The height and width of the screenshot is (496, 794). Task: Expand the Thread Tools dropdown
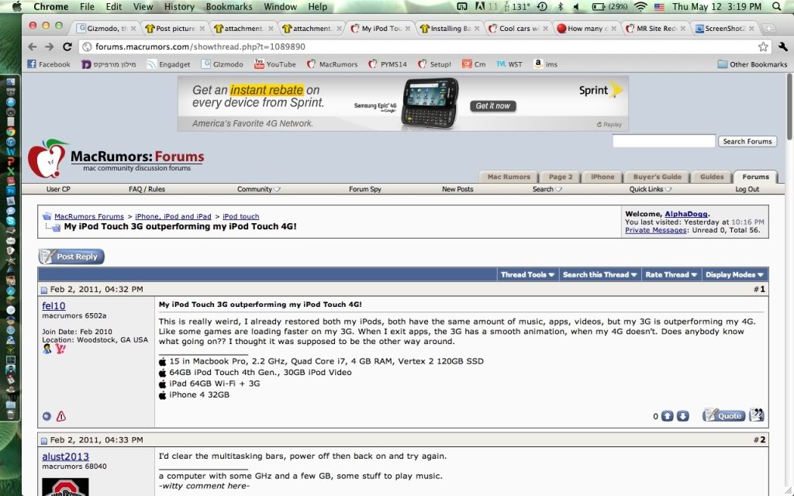point(527,274)
